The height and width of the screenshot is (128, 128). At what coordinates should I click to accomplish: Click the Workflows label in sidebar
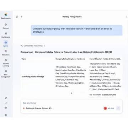tap(6, 55)
